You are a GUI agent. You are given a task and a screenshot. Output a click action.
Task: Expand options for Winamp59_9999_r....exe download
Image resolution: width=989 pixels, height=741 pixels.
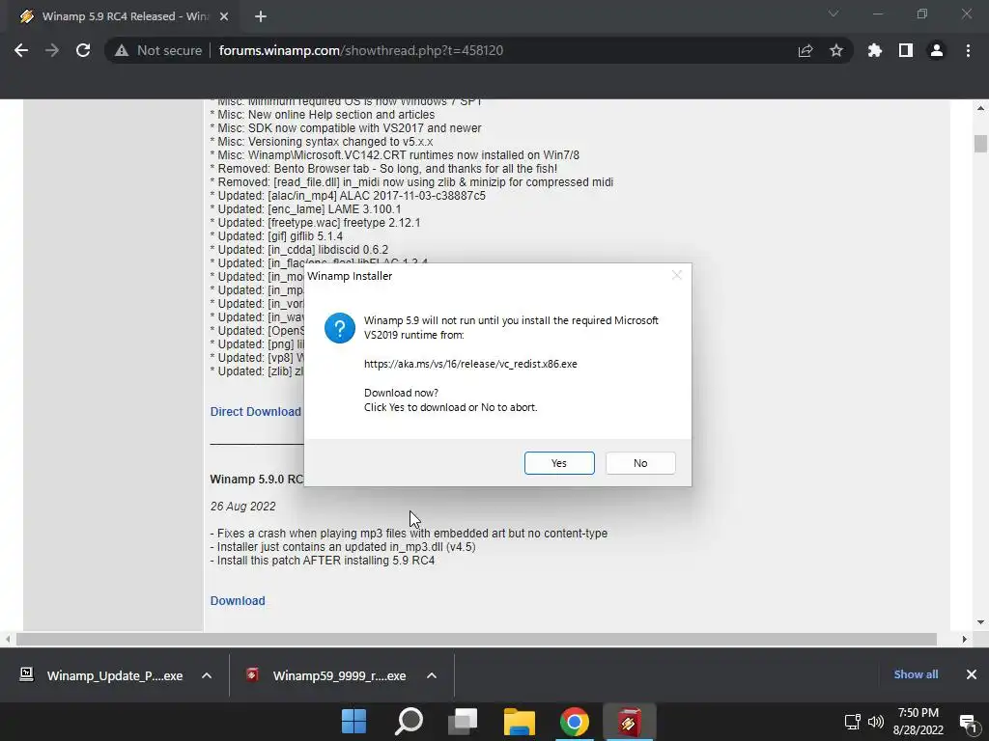(432, 675)
